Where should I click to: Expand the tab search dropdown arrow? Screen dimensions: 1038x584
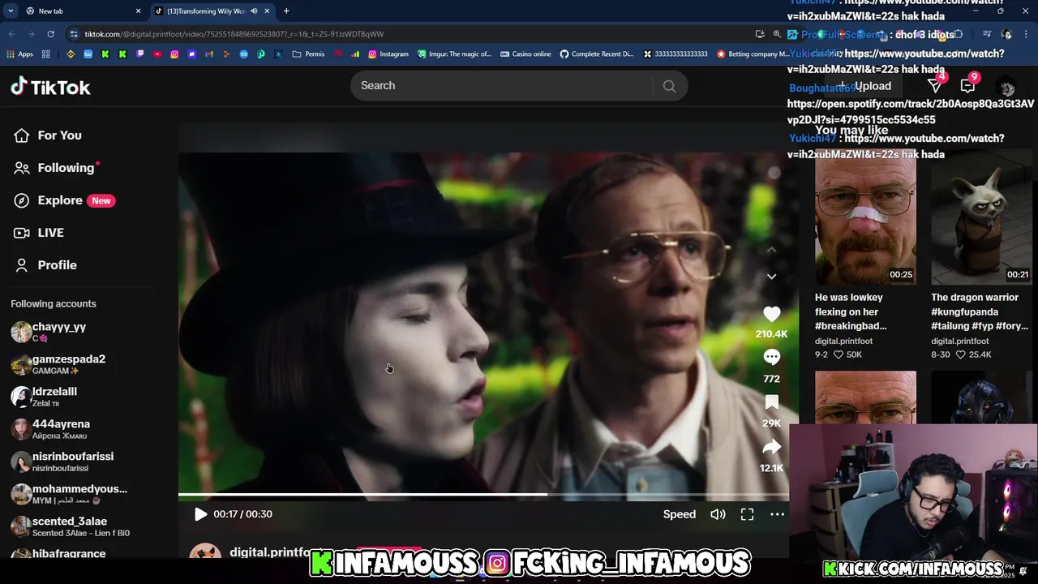(10, 11)
